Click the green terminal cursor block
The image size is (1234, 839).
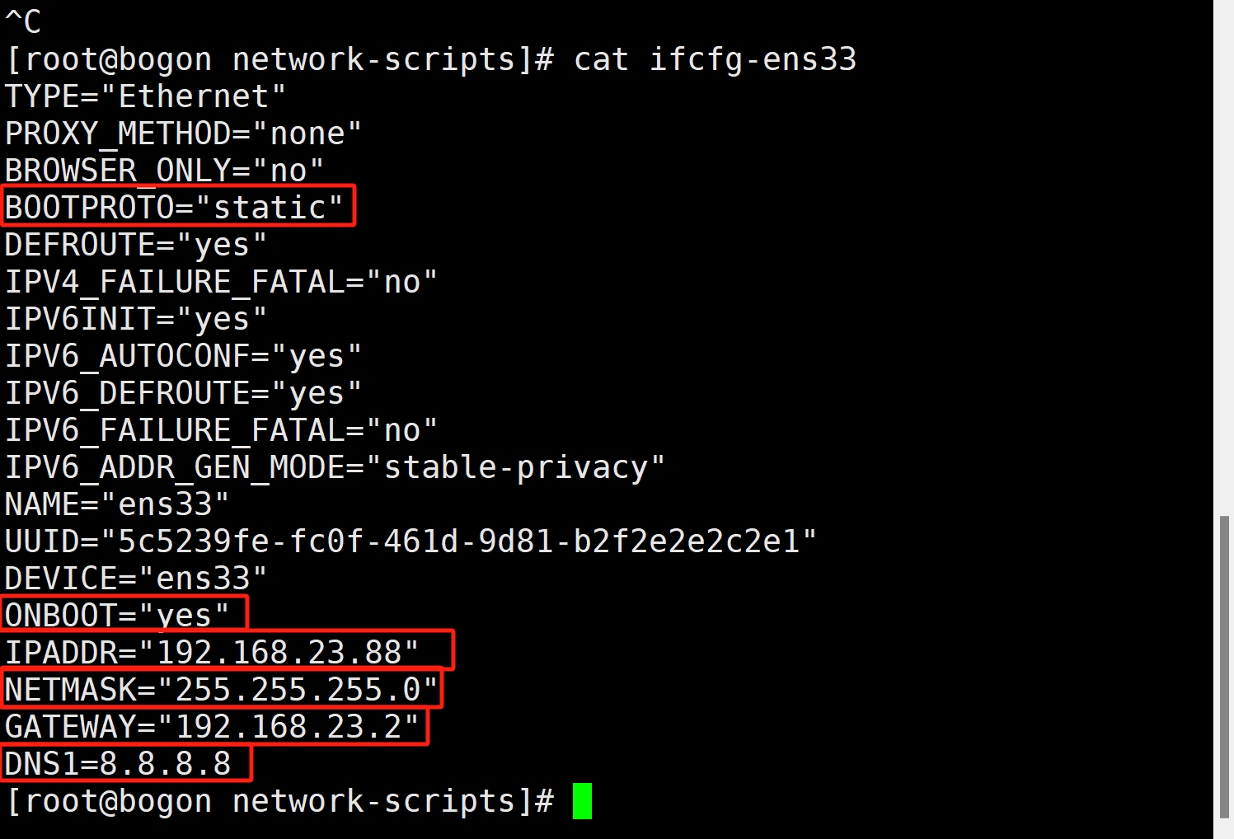pos(582,801)
